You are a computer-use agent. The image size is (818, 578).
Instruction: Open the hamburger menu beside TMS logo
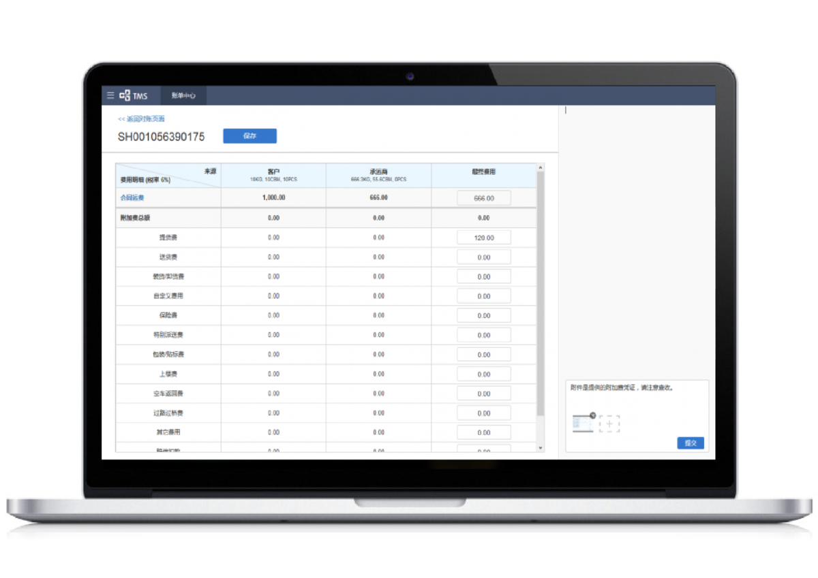110,96
